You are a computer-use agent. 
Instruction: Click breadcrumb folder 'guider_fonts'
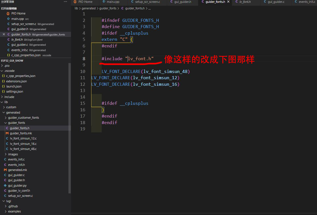(108, 8)
